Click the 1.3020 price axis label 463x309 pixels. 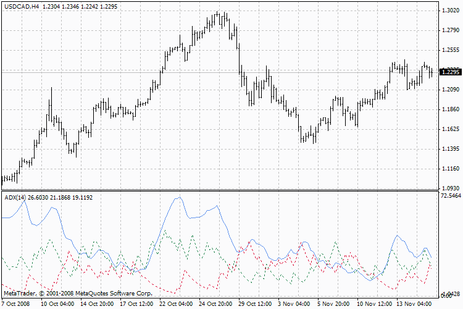(x=449, y=11)
